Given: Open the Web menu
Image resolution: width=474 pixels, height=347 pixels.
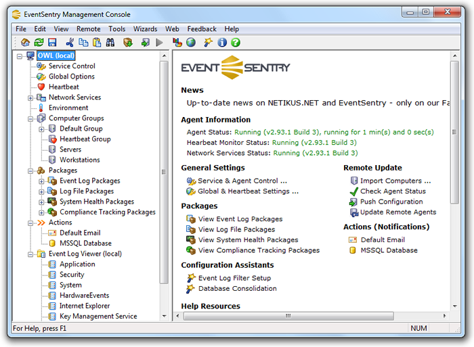Looking at the screenshot, I should pyautogui.click(x=172, y=29).
